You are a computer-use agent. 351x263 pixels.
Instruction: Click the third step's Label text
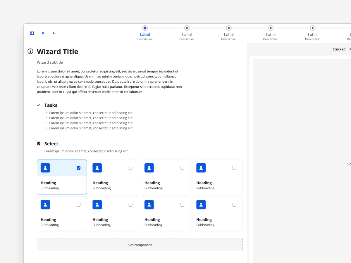pyautogui.click(x=229, y=35)
